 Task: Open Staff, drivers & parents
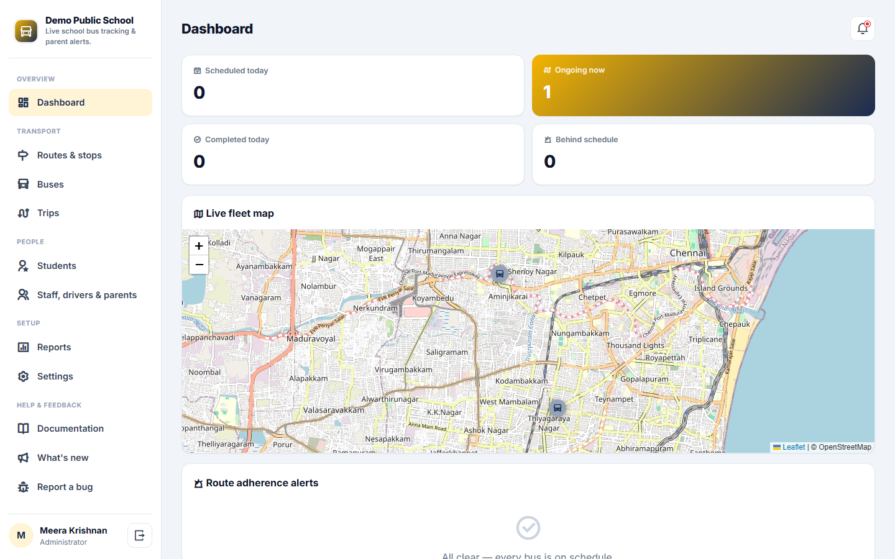tap(80, 295)
